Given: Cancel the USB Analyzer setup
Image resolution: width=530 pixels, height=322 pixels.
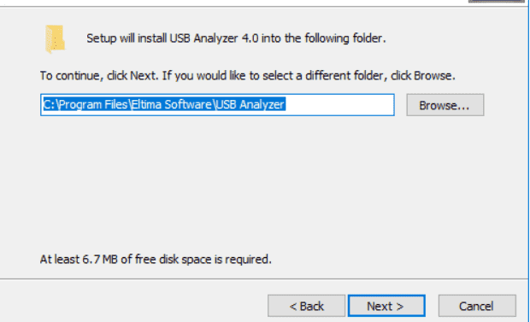Looking at the screenshot, I should click(x=477, y=306).
